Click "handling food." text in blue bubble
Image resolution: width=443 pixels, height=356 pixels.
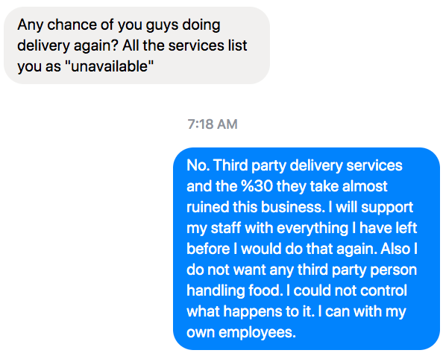(x=234, y=291)
